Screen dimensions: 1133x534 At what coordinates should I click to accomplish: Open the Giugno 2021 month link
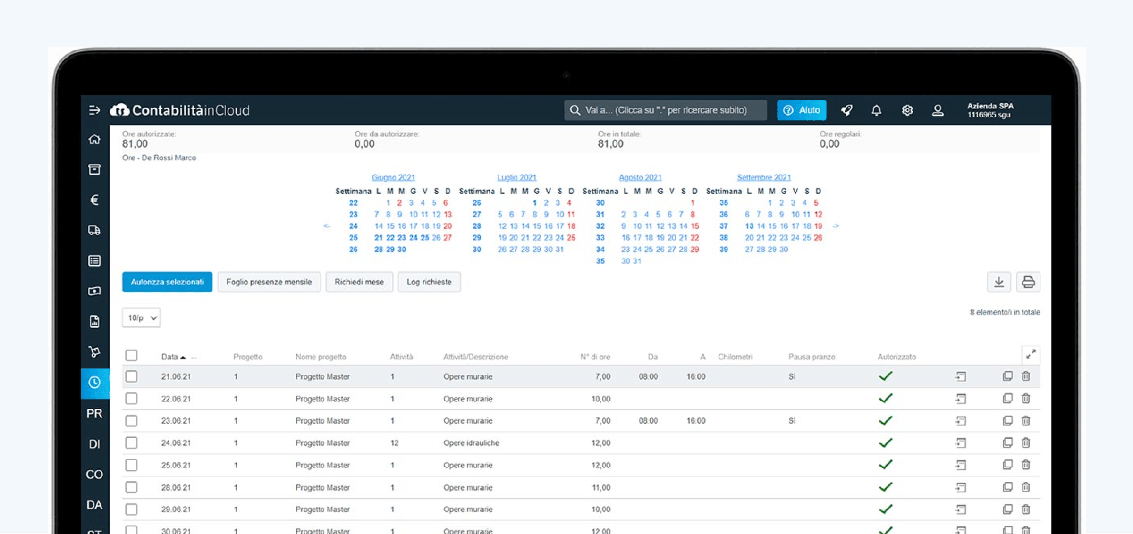[393, 177]
